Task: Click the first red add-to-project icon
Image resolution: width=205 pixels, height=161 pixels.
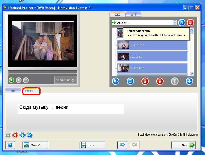Action: 145,81
